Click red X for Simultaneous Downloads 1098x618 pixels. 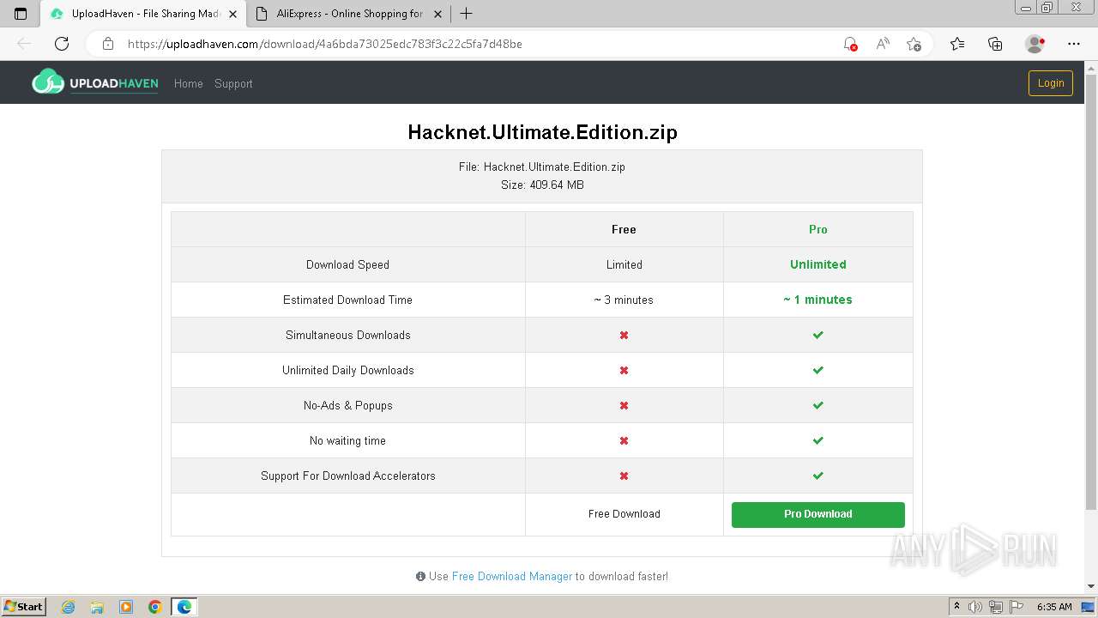(624, 335)
